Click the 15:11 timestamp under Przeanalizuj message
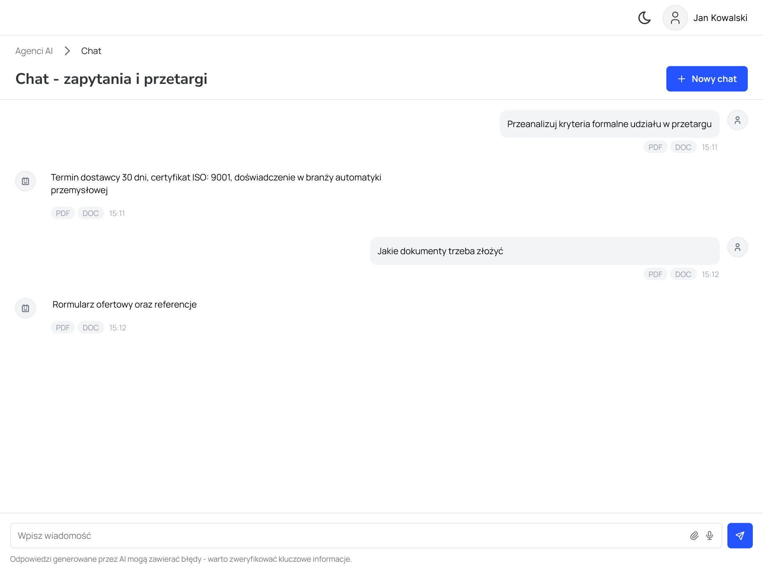Viewport: 763px width, 574px height. point(710,147)
